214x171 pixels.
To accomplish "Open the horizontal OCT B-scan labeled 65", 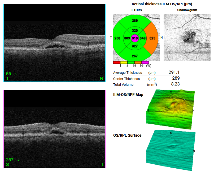I will point(54,43).
